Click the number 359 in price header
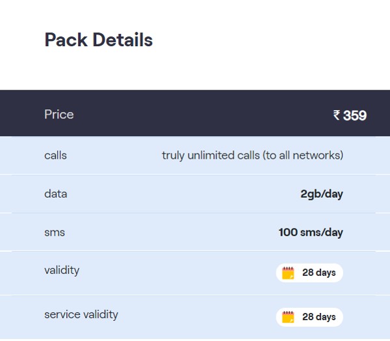 pos(355,115)
